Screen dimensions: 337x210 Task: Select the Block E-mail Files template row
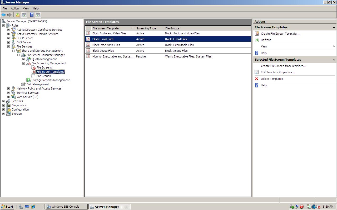[x=168, y=39]
